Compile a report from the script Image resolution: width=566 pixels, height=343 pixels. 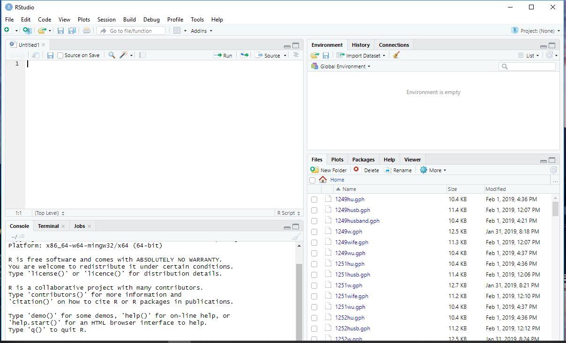tap(142, 55)
